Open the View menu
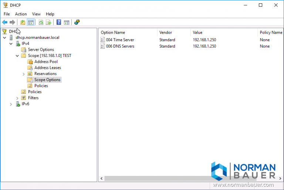This screenshot has width=284, height=190. 36,14
